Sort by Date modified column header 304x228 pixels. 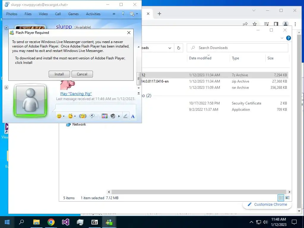(200, 58)
